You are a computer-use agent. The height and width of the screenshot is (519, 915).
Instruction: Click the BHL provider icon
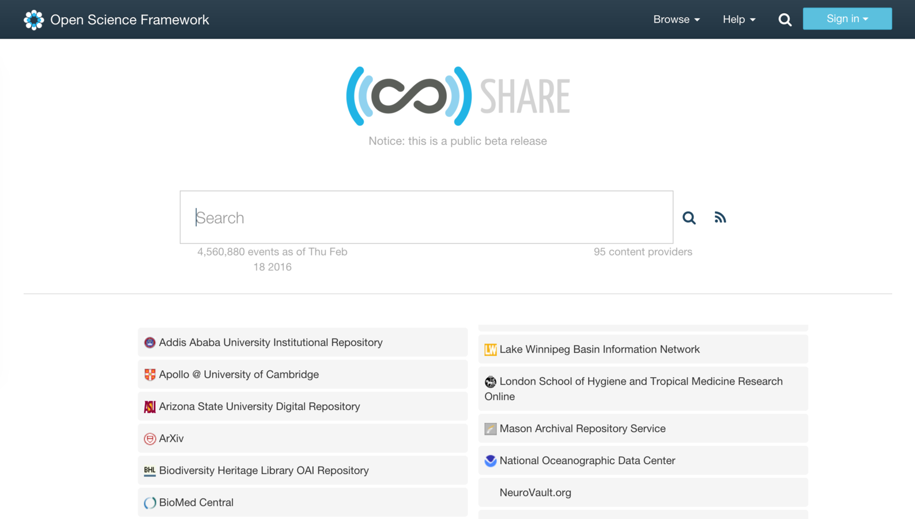150,471
